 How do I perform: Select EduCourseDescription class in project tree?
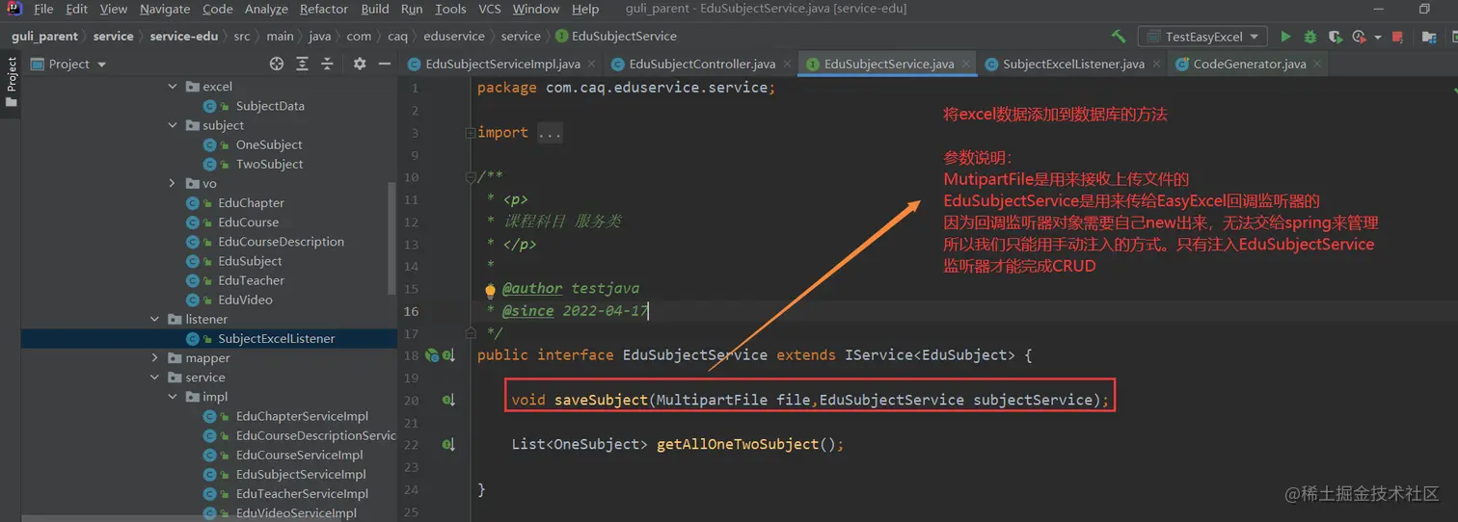[281, 242]
